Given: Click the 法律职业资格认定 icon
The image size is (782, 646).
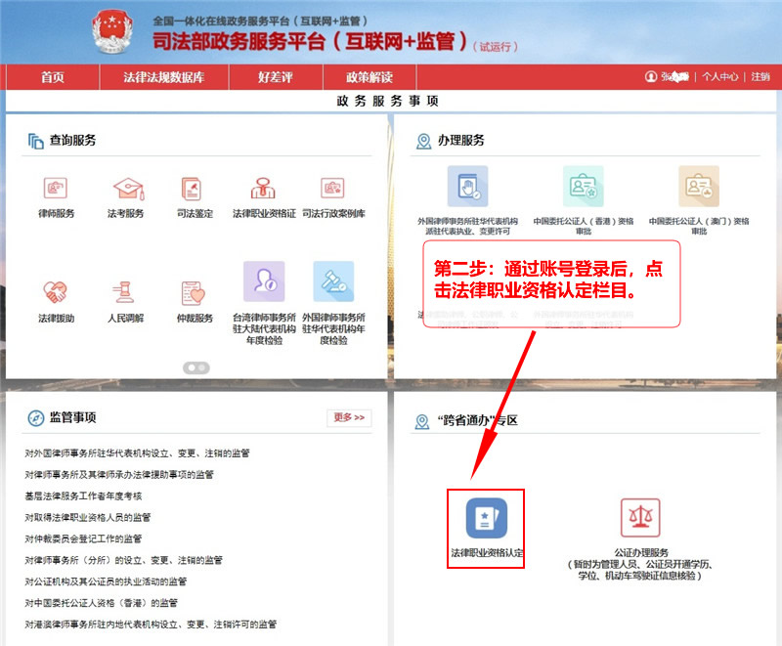Looking at the screenshot, I should coord(486,519).
